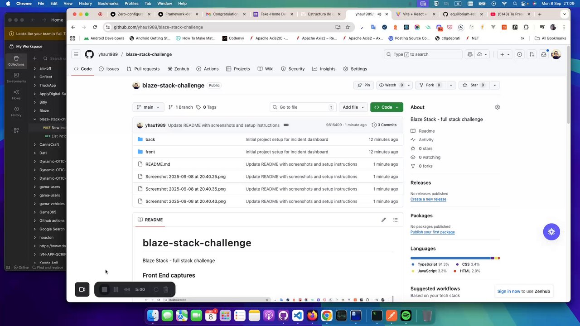Click GitHub Type / to search box
The width and height of the screenshot is (580, 326).
[x=423, y=54]
